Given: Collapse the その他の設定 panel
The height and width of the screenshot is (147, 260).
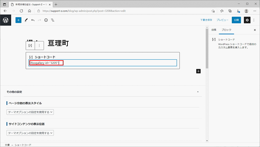Looking at the screenshot, I should point(198,92).
